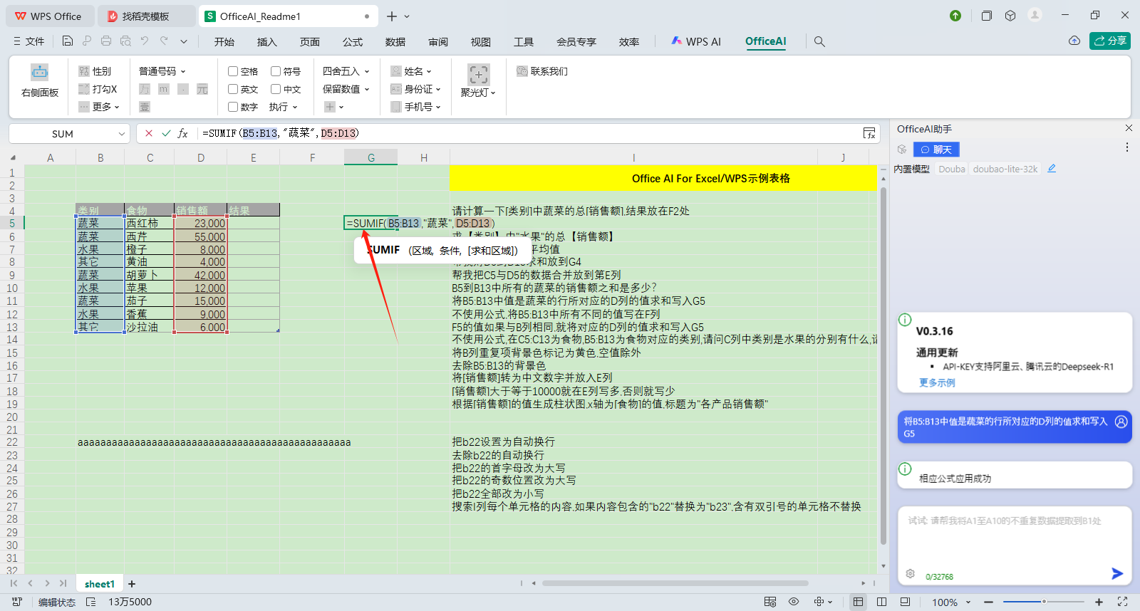The height and width of the screenshot is (611, 1140).
Task: Open the 手机号 dropdown
Action: pos(416,107)
